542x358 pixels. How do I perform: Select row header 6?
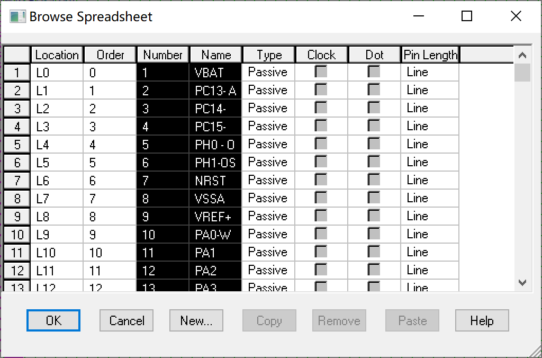pos(17,162)
